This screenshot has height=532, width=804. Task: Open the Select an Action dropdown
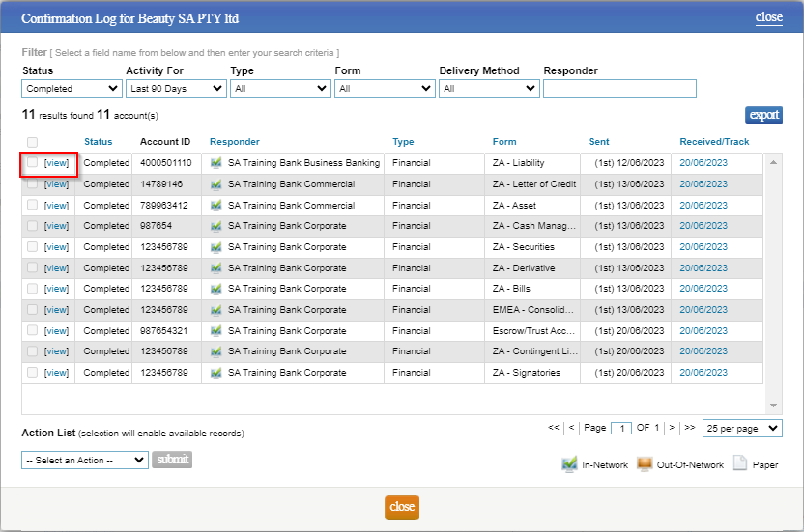point(85,461)
